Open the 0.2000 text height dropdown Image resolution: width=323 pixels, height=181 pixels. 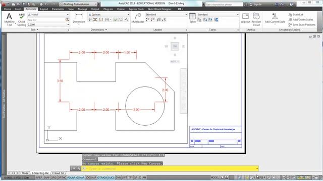click(x=68, y=25)
